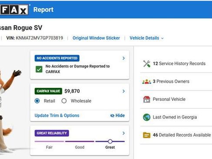Select the Wholesale value radio button

point(64,101)
